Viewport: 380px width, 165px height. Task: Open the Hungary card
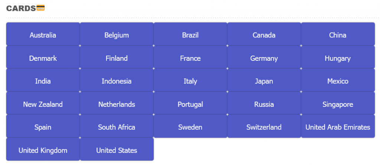coord(338,58)
